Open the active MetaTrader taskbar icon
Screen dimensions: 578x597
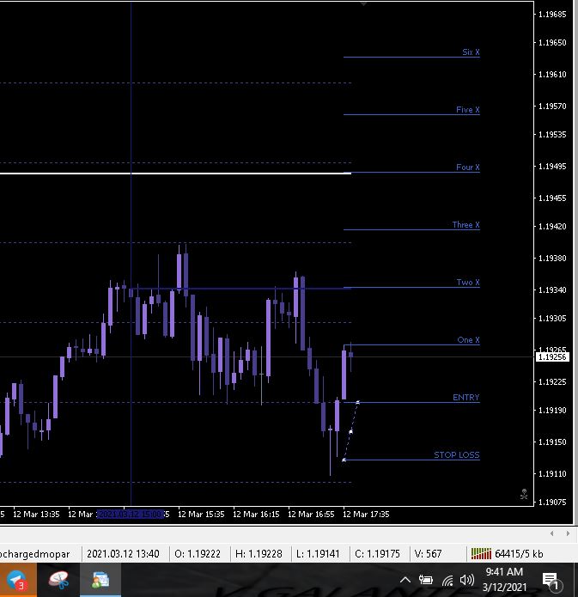pos(100,580)
